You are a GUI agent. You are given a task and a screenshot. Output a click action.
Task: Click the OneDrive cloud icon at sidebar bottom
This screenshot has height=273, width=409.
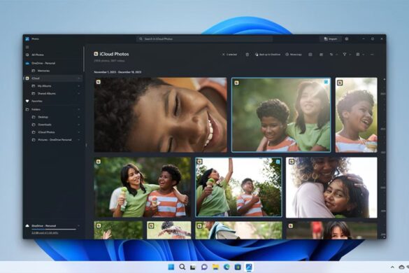point(27,225)
